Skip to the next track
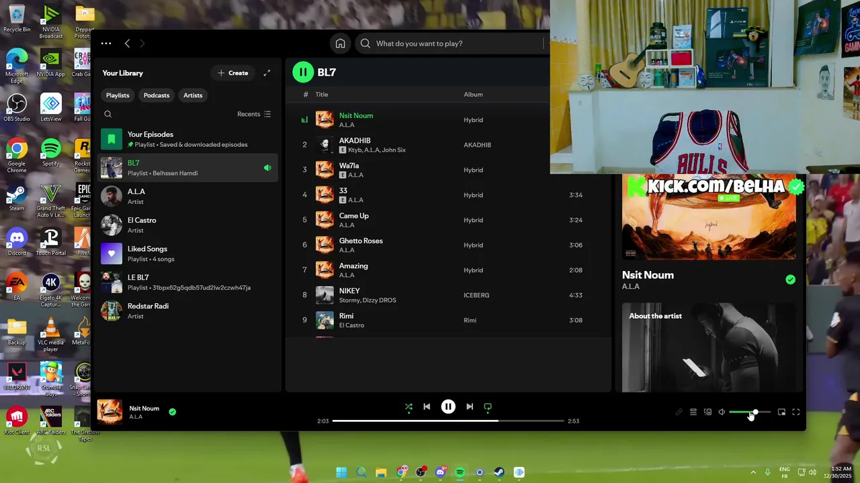The width and height of the screenshot is (860, 483). click(x=470, y=407)
